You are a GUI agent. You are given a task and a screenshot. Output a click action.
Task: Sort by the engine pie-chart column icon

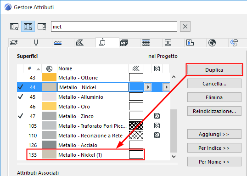(49, 68)
